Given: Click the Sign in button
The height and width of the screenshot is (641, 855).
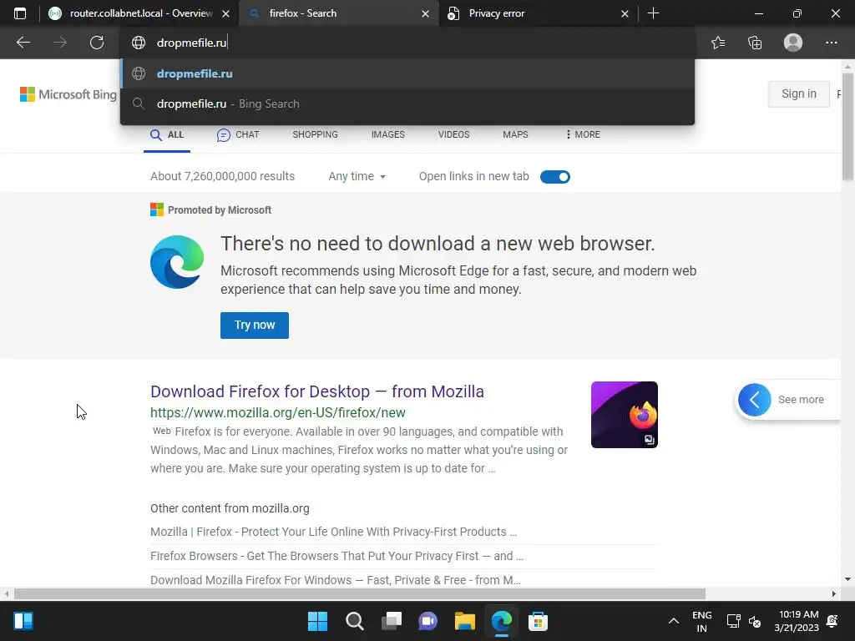Looking at the screenshot, I should (x=799, y=93).
